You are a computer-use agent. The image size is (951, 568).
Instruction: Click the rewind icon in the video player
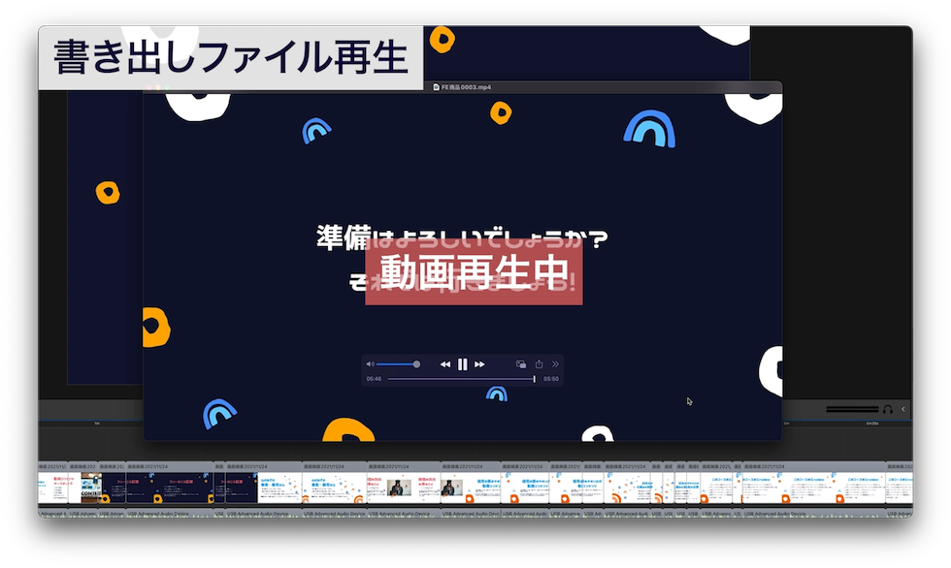[445, 363]
